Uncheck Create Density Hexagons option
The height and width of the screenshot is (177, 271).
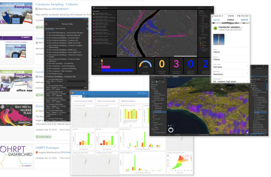pyautogui.click(x=47, y=33)
